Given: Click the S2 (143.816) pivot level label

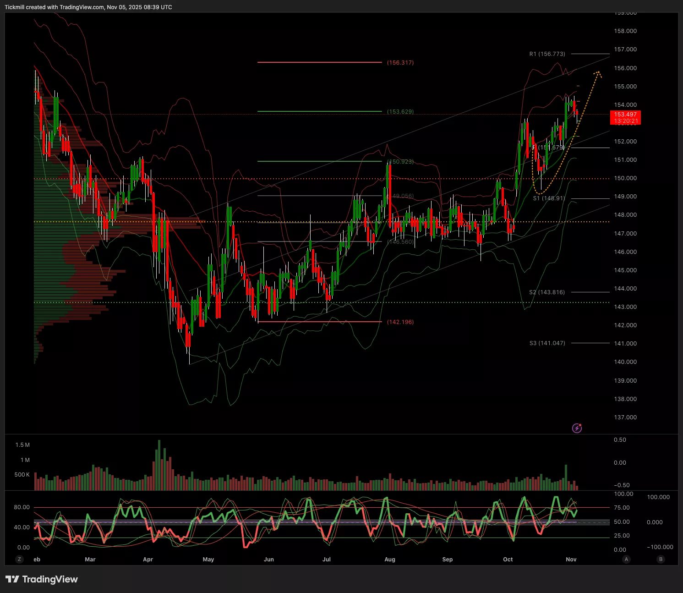Looking at the screenshot, I should click(547, 292).
